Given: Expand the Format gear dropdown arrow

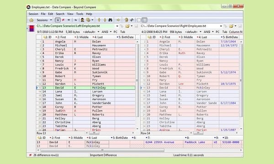Looking at the screenshot, I should 92,20.
